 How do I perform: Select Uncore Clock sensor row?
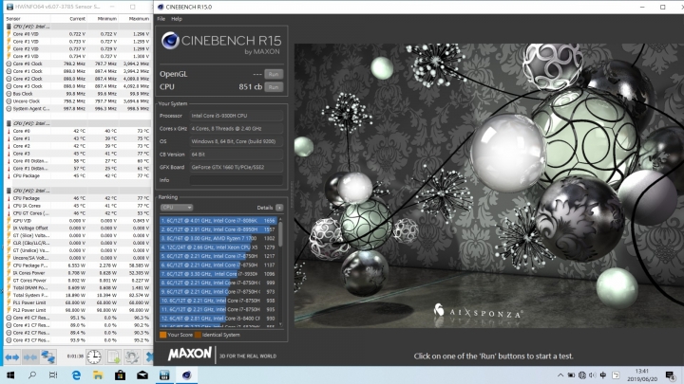(78, 101)
